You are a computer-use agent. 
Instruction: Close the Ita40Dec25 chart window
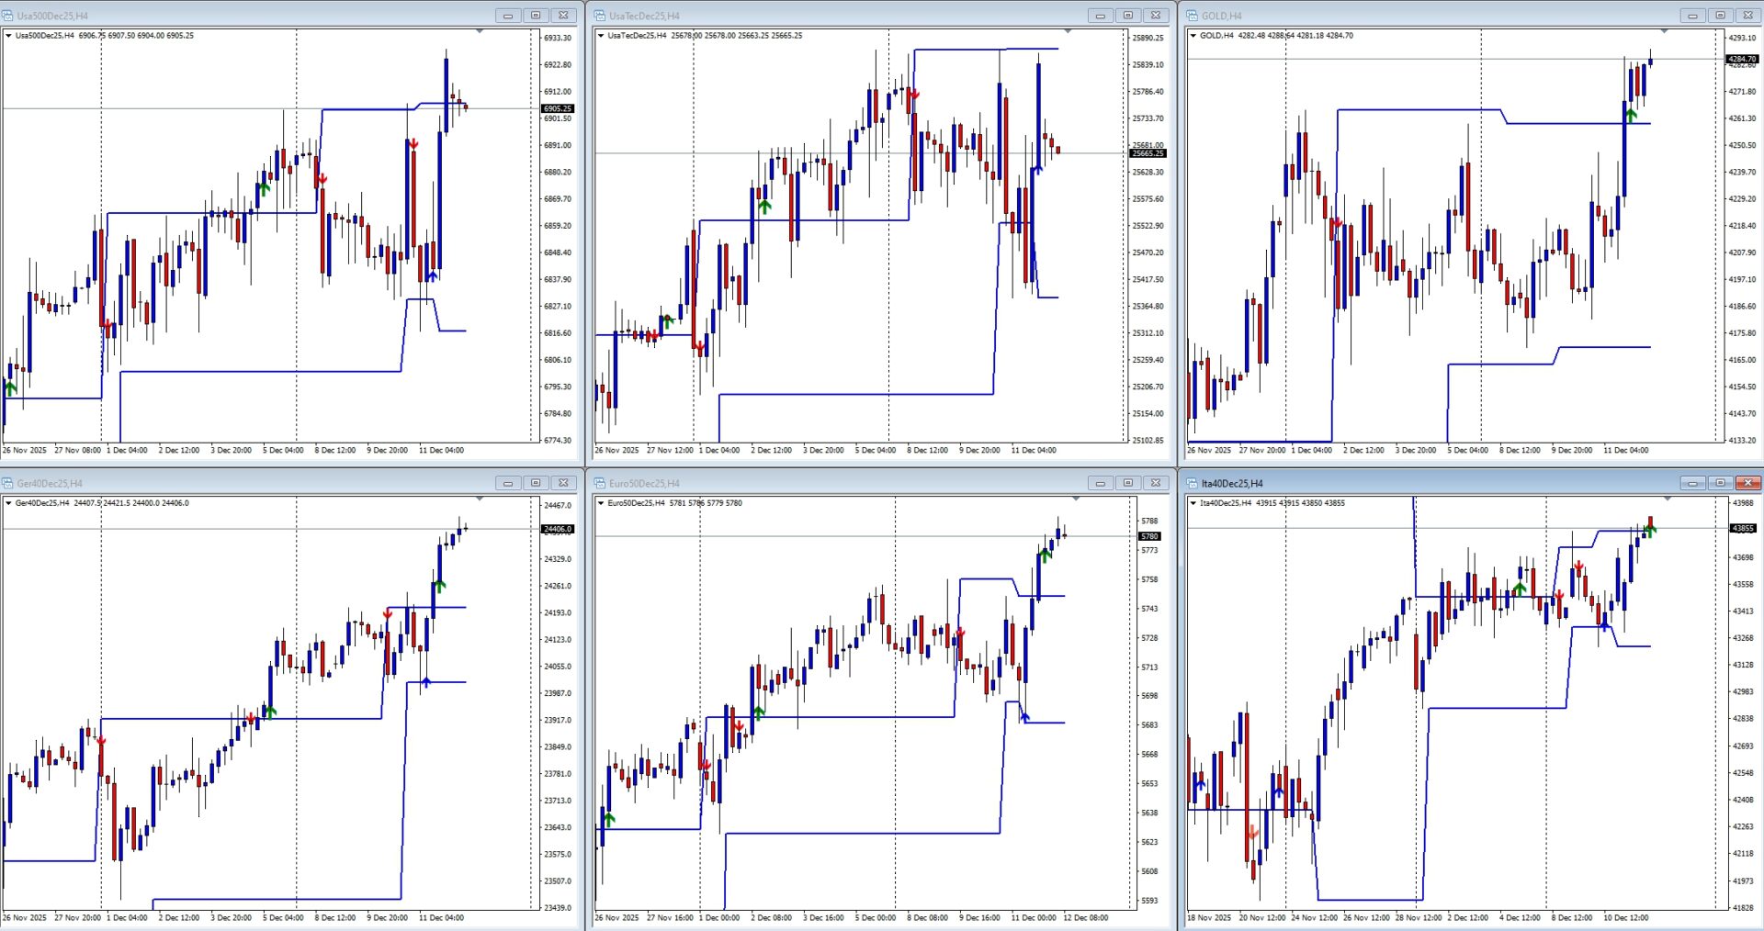click(x=1748, y=483)
